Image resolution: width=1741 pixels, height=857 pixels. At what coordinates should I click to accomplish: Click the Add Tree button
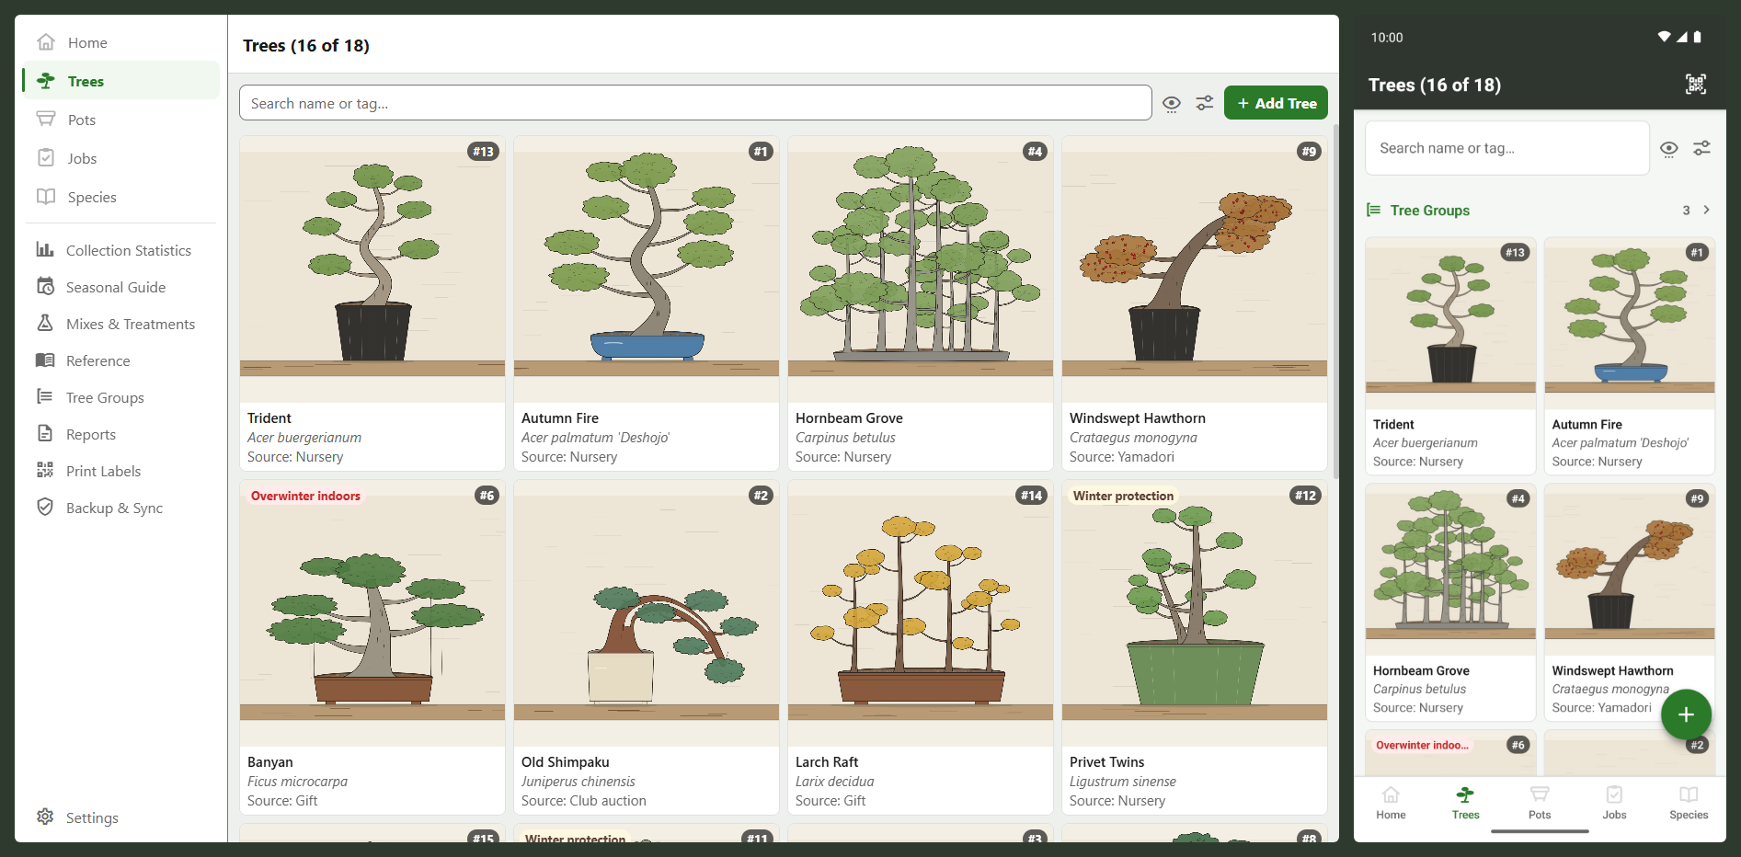pos(1276,103)
